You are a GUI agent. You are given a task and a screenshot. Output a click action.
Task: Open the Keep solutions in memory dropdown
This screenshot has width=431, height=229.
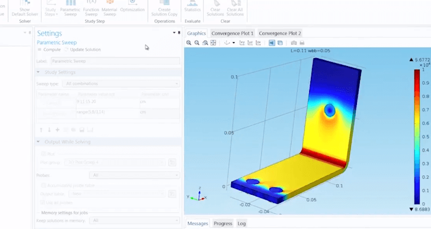135,220
